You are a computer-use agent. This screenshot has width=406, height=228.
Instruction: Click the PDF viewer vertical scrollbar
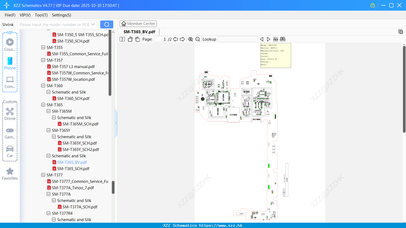404,89
